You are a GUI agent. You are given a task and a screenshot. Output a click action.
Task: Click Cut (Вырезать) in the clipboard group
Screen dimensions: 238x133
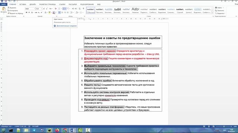tap(12, 8)
